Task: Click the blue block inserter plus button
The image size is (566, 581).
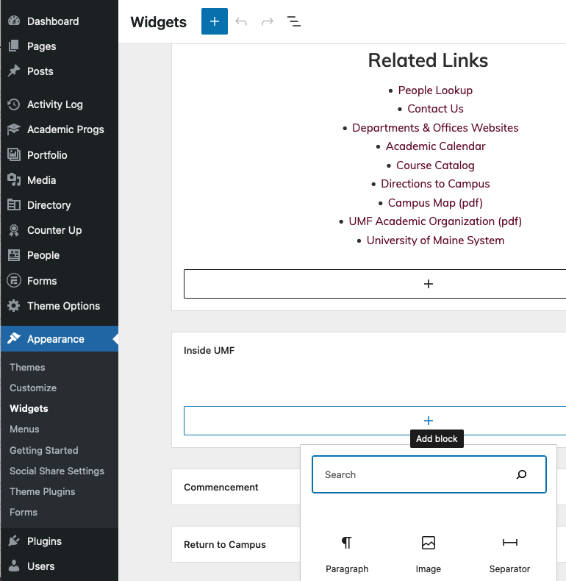Action: pyautogui.click(x=215, y=21)
